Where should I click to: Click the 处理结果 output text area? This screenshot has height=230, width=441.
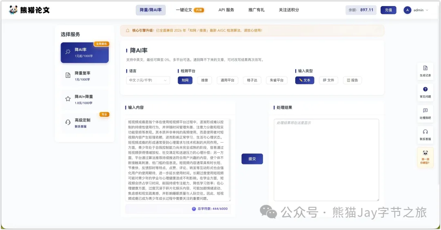(326, 160)
